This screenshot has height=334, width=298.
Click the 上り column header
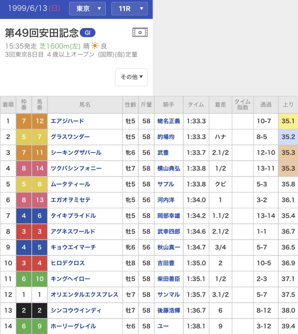(x=288, y=105)
